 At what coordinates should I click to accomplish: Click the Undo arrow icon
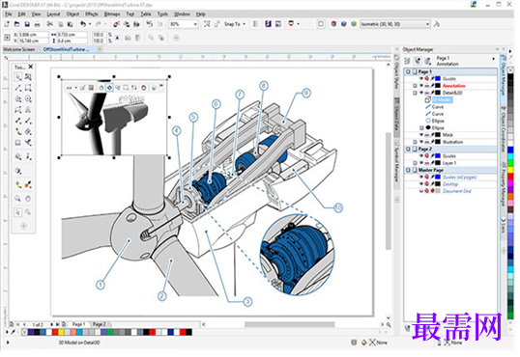point(83,24)
